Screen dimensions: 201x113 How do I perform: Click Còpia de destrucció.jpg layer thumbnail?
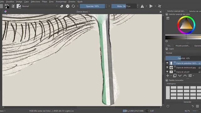[171, 67]
